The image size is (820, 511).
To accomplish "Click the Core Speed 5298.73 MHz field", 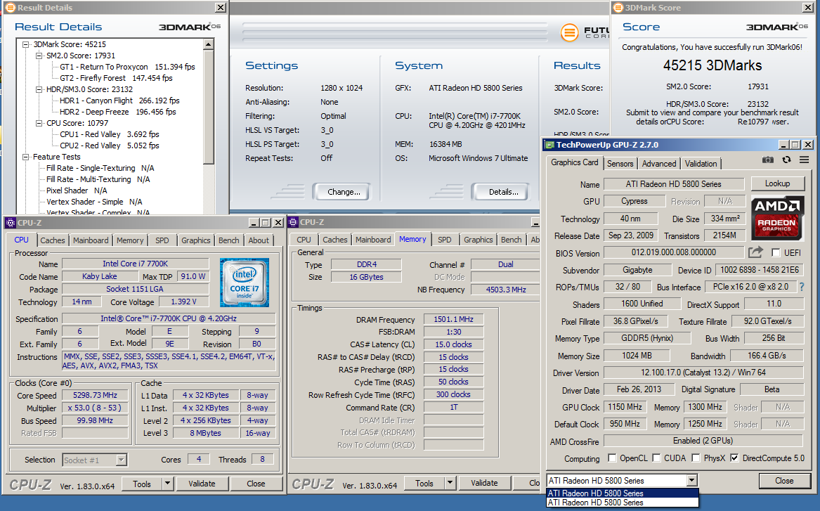I will coord(95,396).
